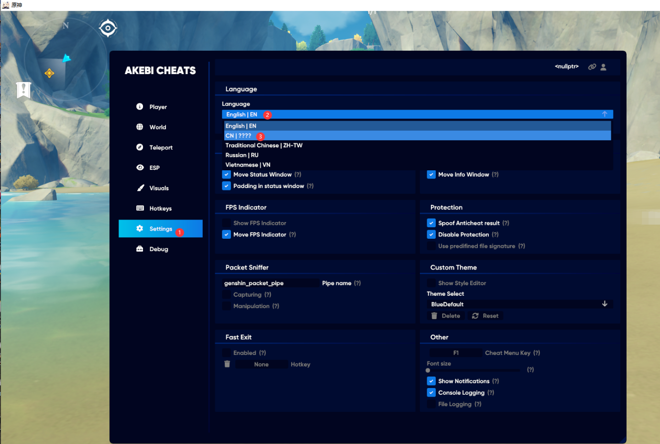The image size is (660, 444).
Task: Open the Visuals tab
Action: 161,188
